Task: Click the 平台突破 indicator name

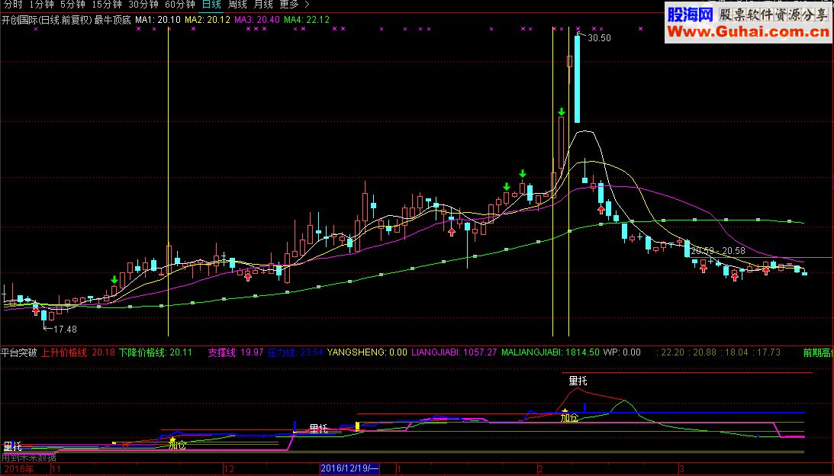Action: pos(19,352)
